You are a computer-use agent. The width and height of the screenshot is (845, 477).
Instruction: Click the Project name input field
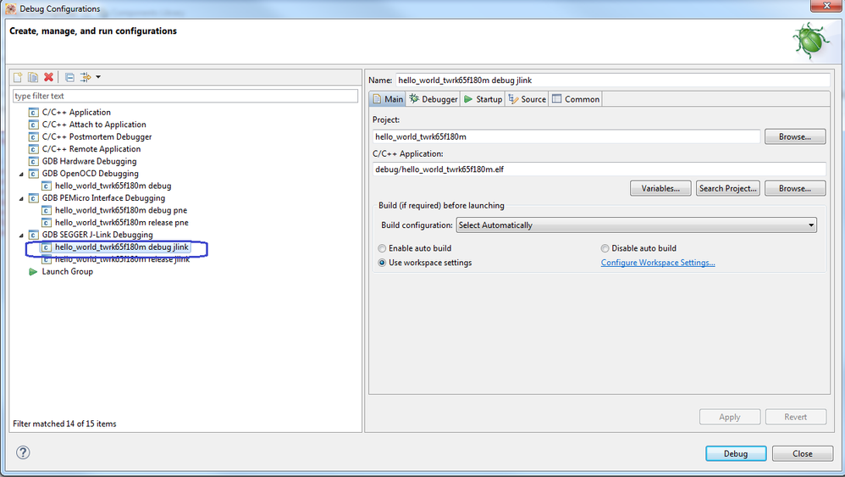point(566,137)
